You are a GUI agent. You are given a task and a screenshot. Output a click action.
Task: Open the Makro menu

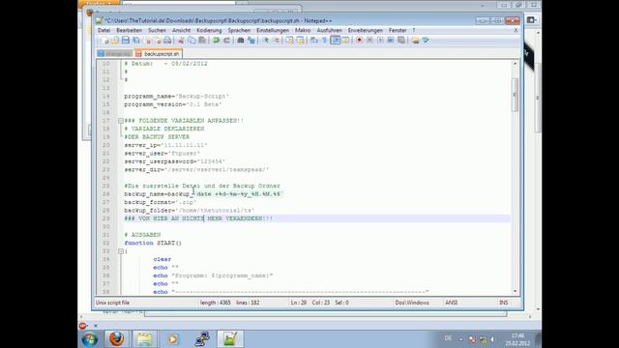tap(303, 30)
